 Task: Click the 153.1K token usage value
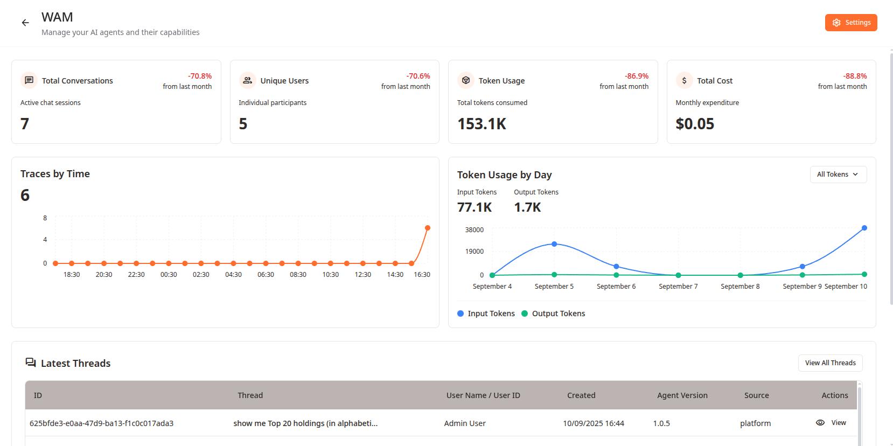[482, 124]
